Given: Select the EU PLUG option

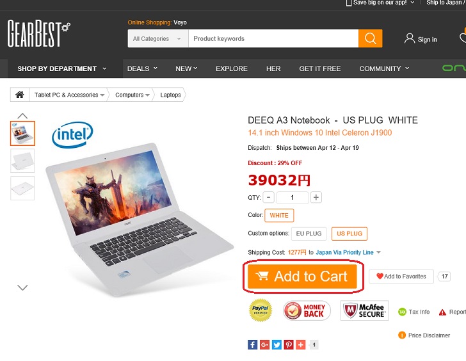Looking at the screenshot, I should click(x=309, y=234).
